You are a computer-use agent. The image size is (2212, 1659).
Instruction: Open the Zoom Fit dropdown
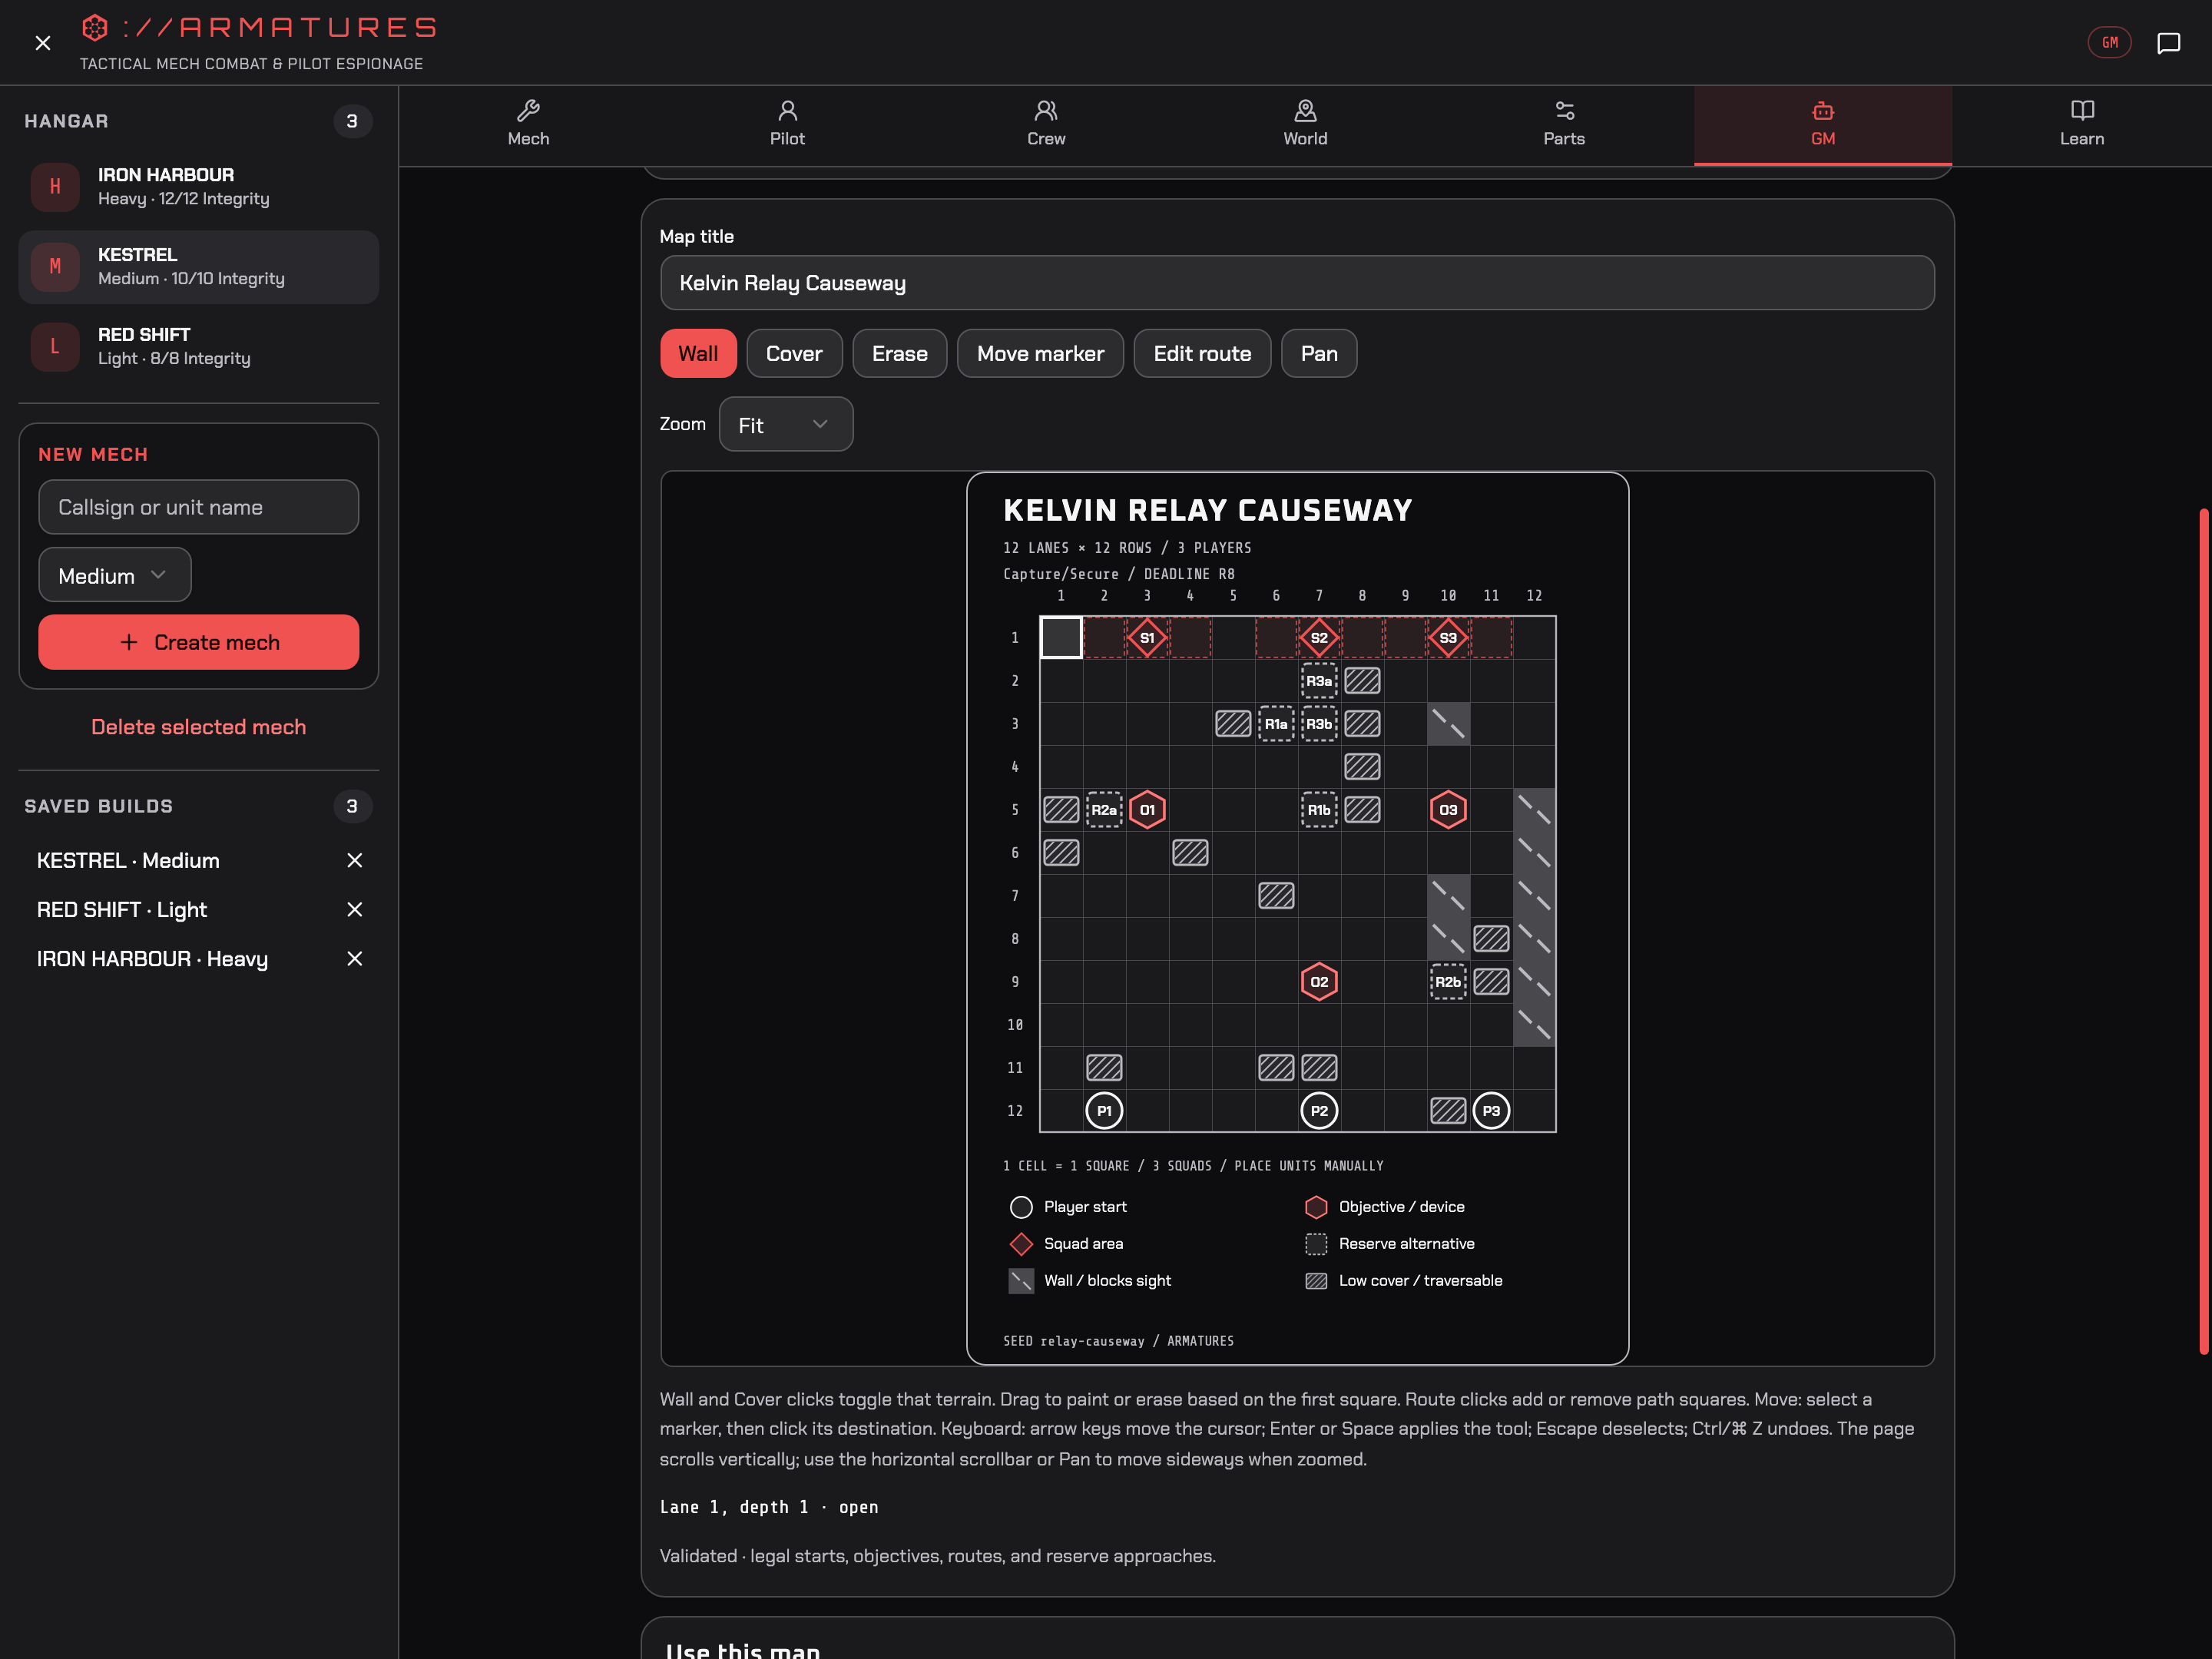pos(786,425)
